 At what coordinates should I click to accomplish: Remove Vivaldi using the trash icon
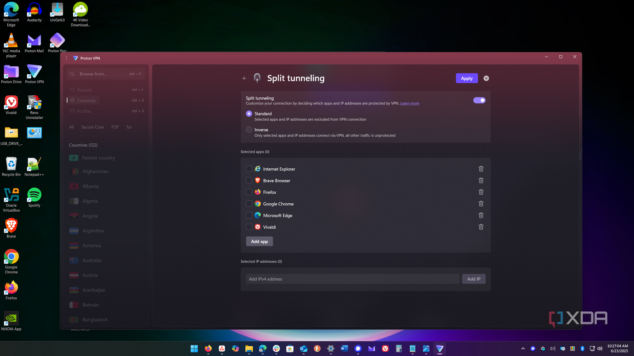481,227
